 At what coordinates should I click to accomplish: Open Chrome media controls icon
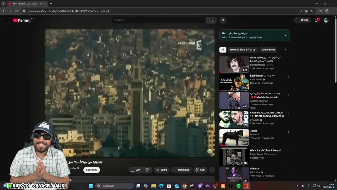pos(320,11)
